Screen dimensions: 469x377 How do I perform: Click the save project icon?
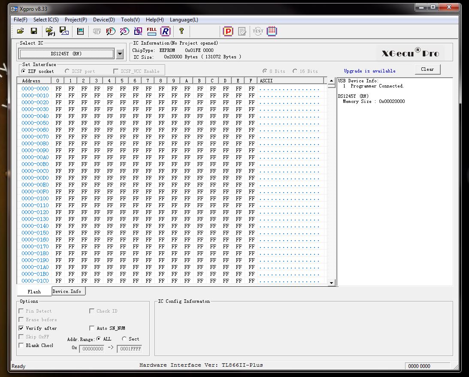(64, 31)
